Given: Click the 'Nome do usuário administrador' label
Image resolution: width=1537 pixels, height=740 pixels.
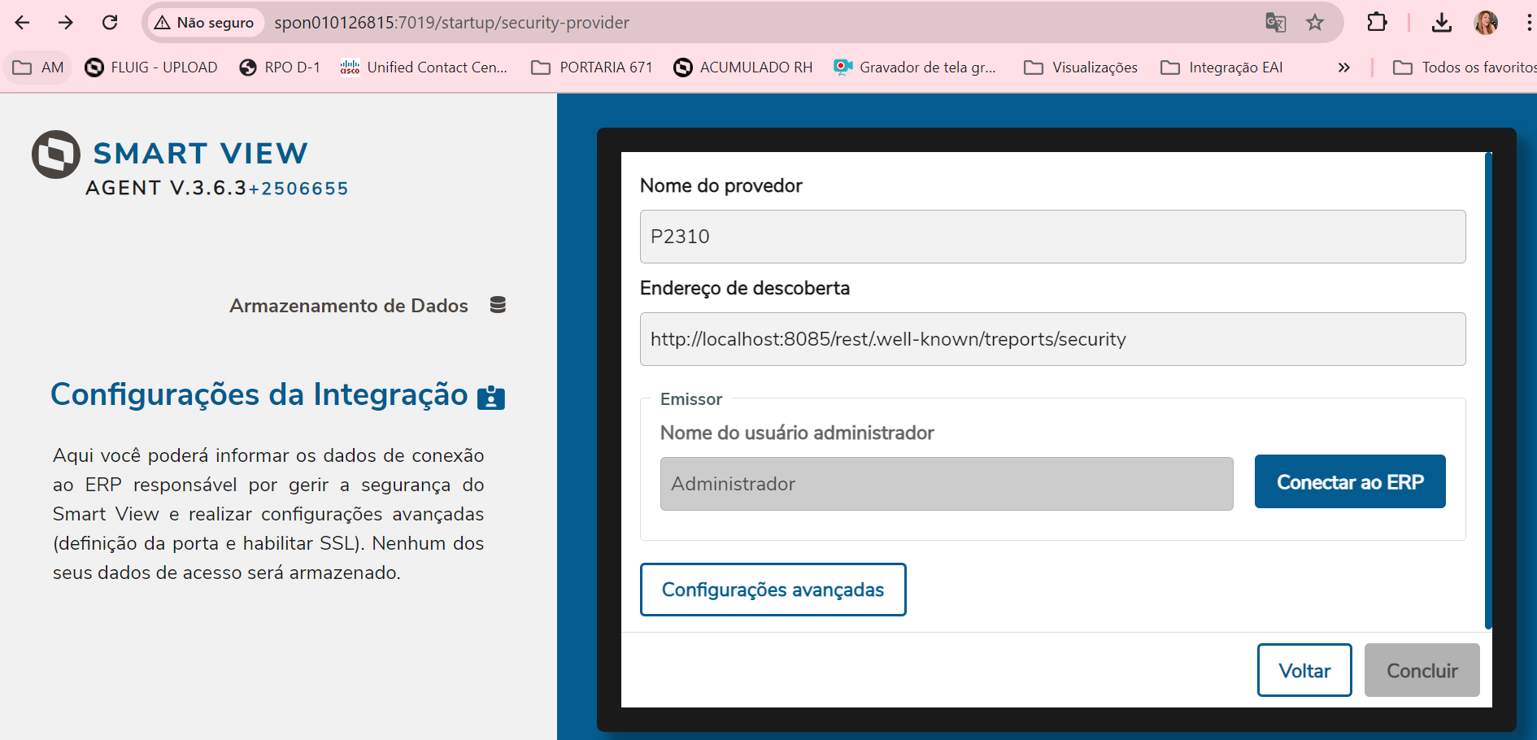Looking at the screenshot, I should (x=797, y=433).
